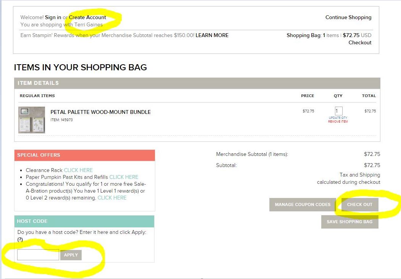401x279 pixels.
Task: Open Sale-A-Bration rewards CLICK HERE link
Action: [x=112, y=198]
